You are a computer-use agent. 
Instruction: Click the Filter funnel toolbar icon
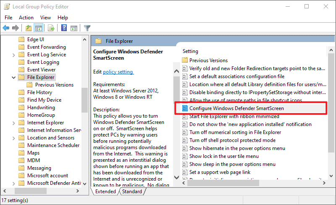tap(87, 28)
